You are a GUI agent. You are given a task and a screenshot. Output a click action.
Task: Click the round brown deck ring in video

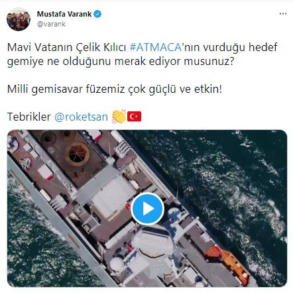click(78, 154)
